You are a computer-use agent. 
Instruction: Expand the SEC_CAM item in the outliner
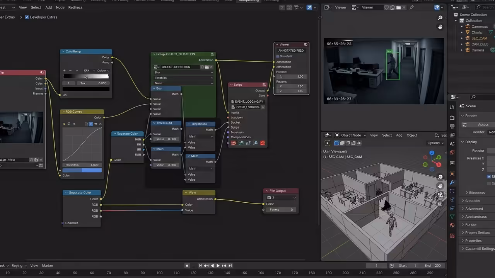click(x=462, y=38)
